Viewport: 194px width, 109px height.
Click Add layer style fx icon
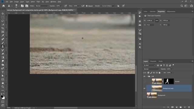[168, 107]
